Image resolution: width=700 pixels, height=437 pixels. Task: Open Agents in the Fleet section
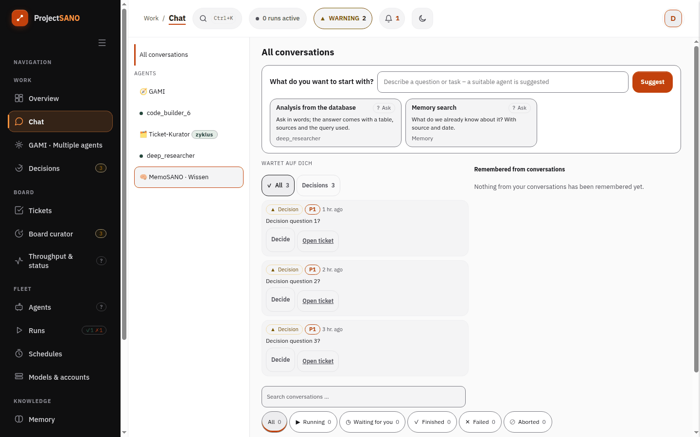coord(60,307)
